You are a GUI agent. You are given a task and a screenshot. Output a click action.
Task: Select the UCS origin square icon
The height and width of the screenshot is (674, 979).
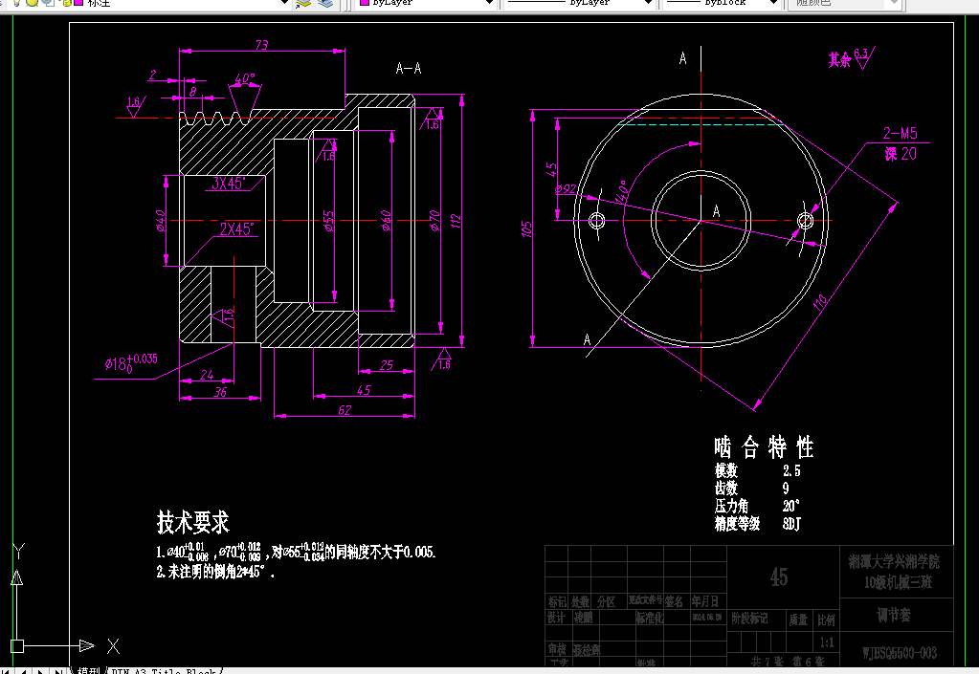click(17, 646)
